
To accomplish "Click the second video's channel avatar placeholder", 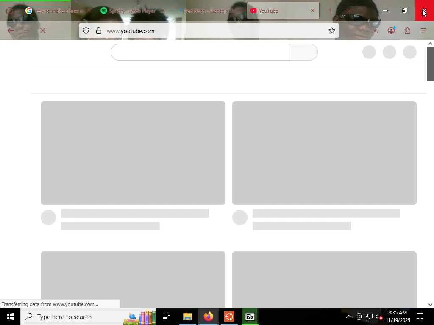I will coord(240,218).
